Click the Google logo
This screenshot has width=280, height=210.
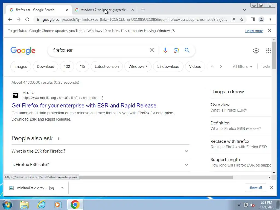(23, 51)
